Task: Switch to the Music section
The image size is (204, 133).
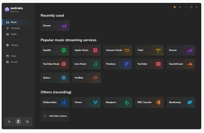Action: click(x=18, y=22)
